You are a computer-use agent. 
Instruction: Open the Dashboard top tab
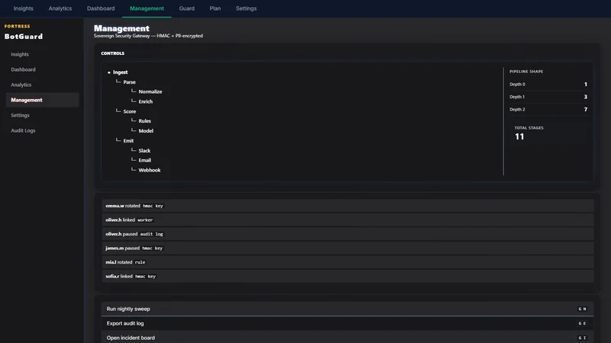point(101,8)
